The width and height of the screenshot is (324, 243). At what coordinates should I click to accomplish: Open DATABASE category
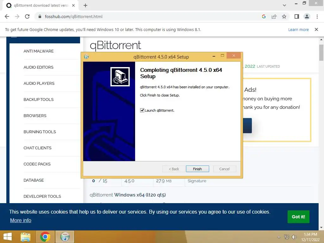[34, 180]
